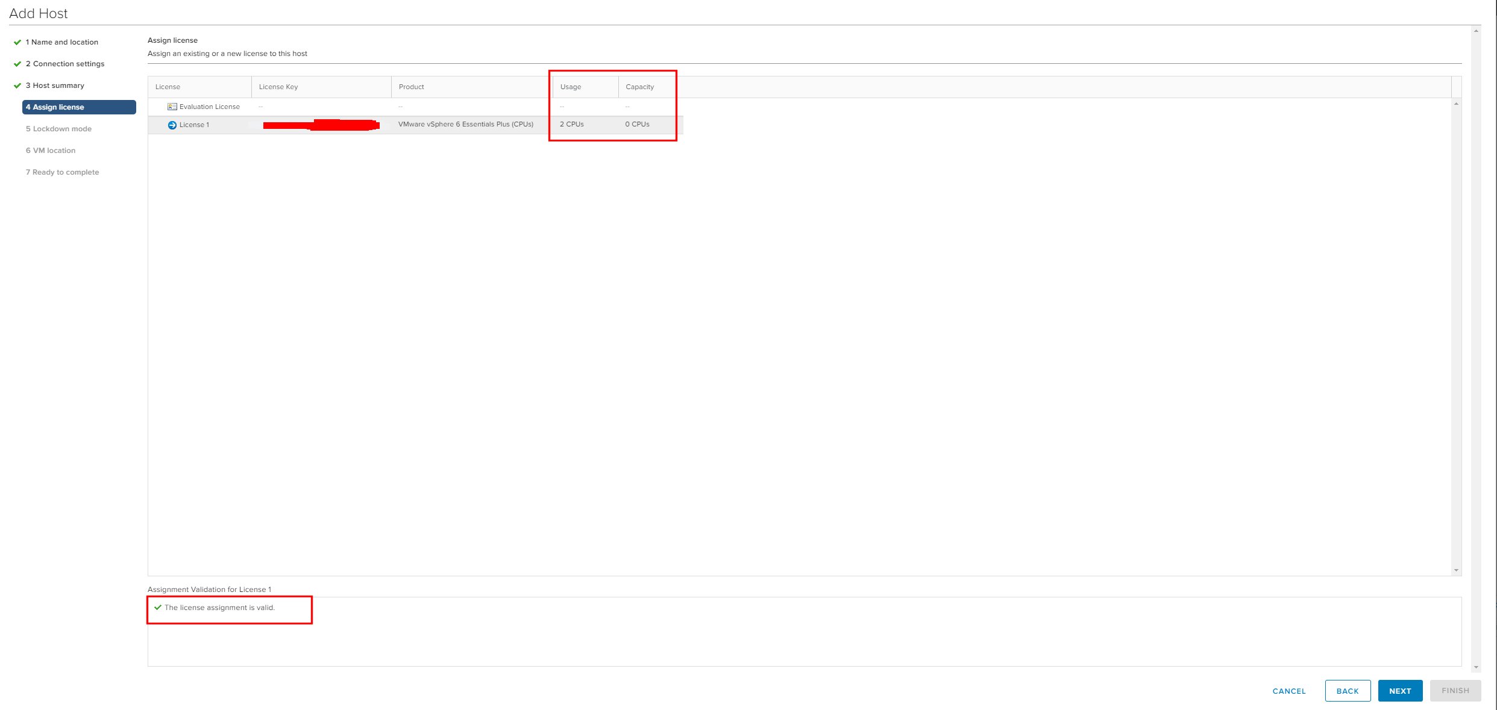
Task: Sort by the Product column header
Action: click(x=472, y=87)
